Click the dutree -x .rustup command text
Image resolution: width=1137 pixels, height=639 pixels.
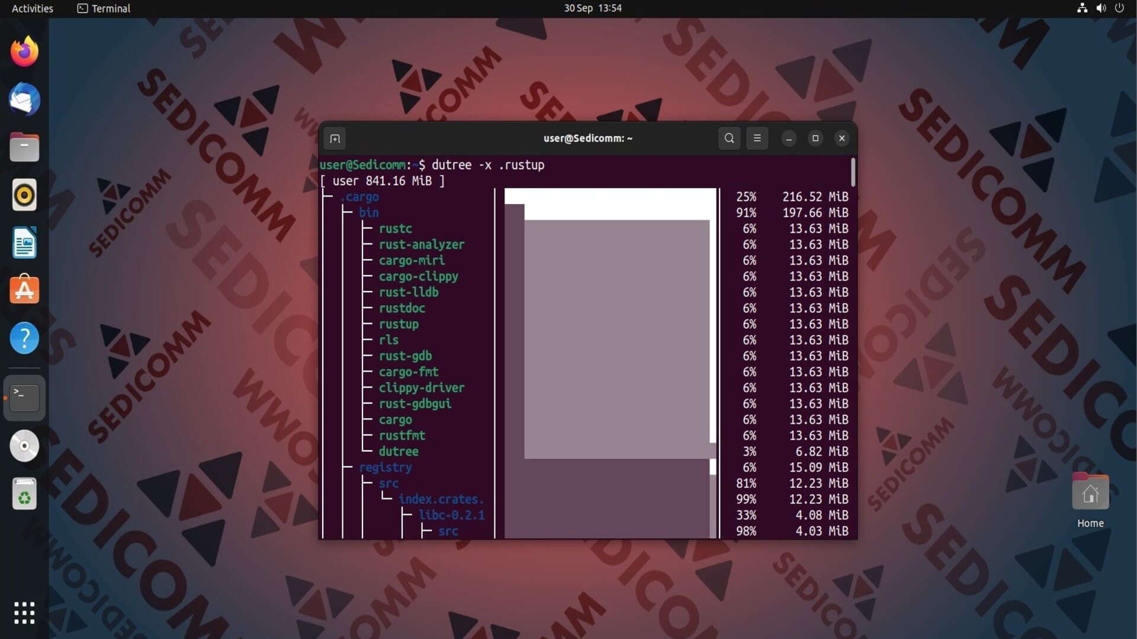click(x=488, y=165)
